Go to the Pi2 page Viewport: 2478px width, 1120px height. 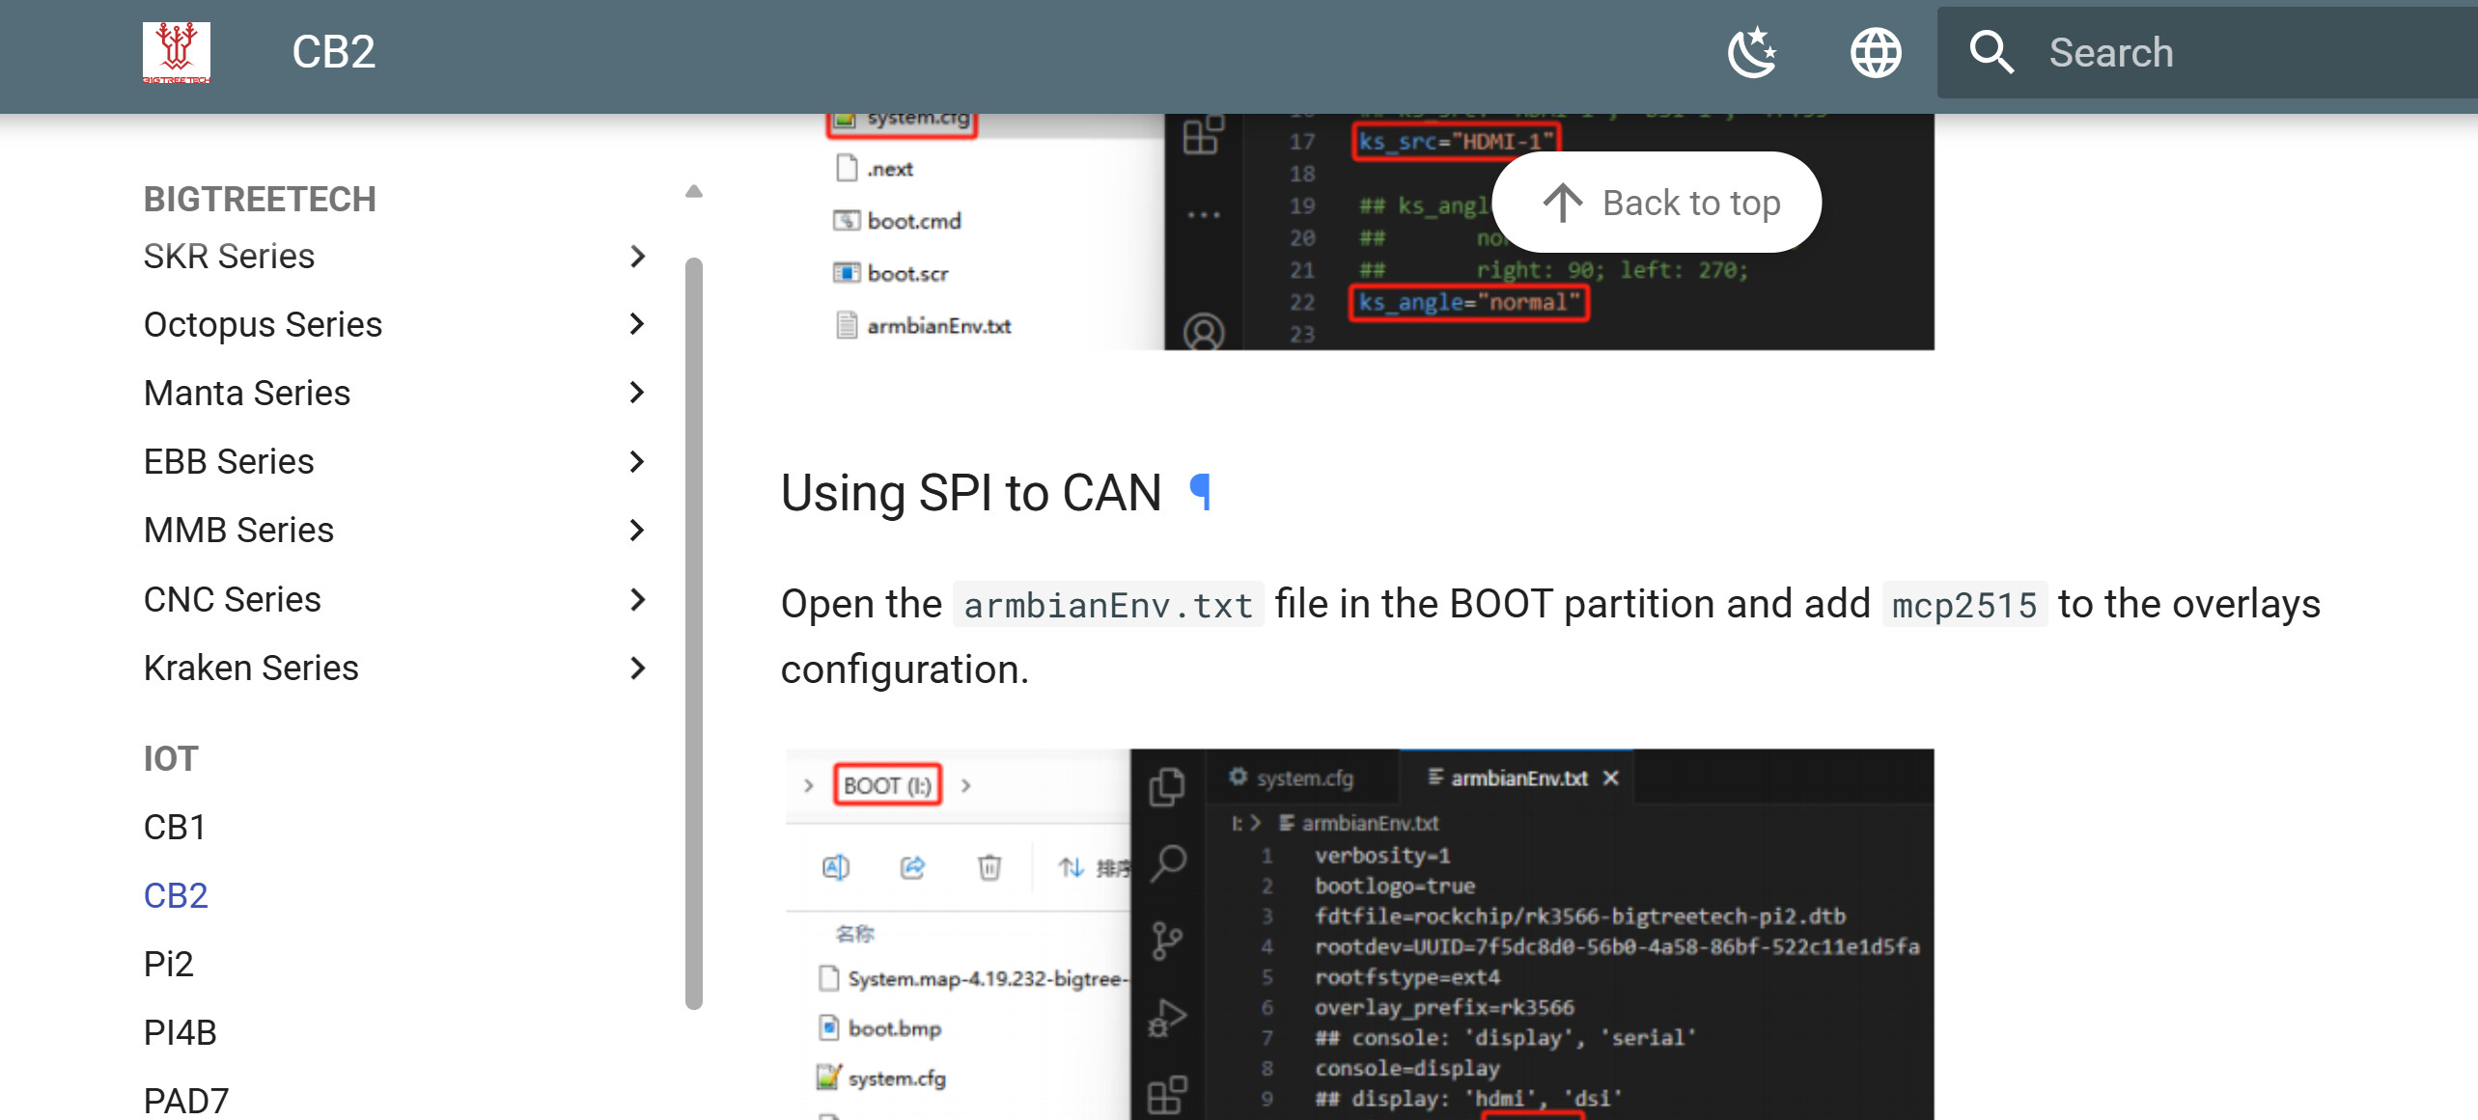169,964
